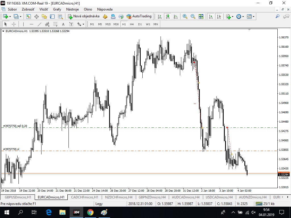Open the Nápoveda menu

[105, 9]
